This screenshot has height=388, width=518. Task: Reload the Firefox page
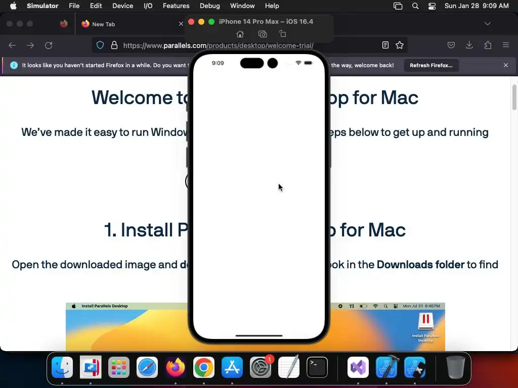point(49,45)
